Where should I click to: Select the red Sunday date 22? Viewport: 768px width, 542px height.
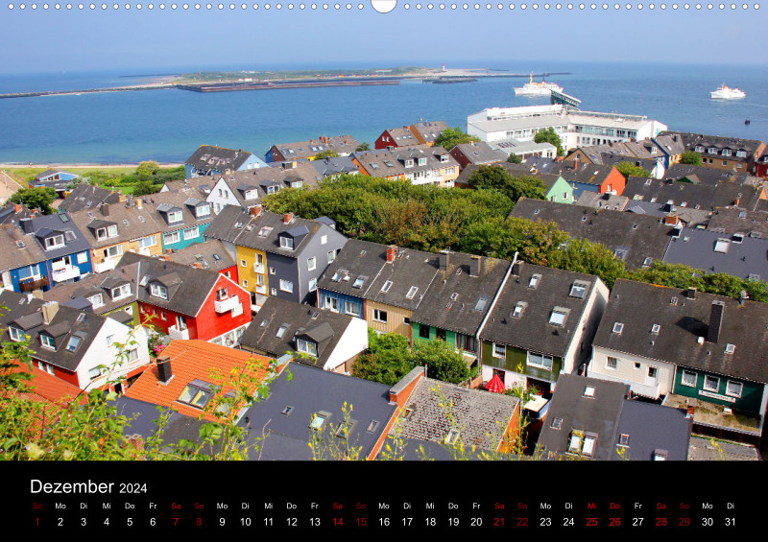pyautogui.click(x=522, y=522)
